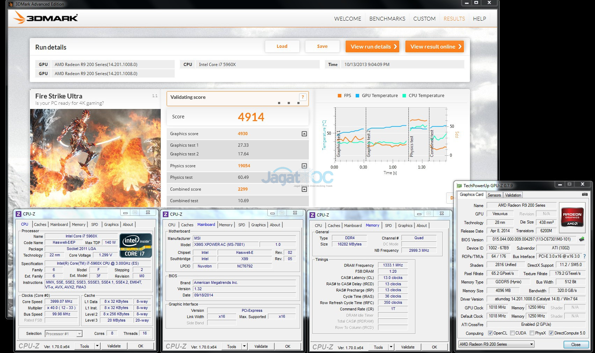Viewport: 595px width, 353px height.
Task: Click the Intel Core i7 logo badge
Action: (x=136, y=245)
